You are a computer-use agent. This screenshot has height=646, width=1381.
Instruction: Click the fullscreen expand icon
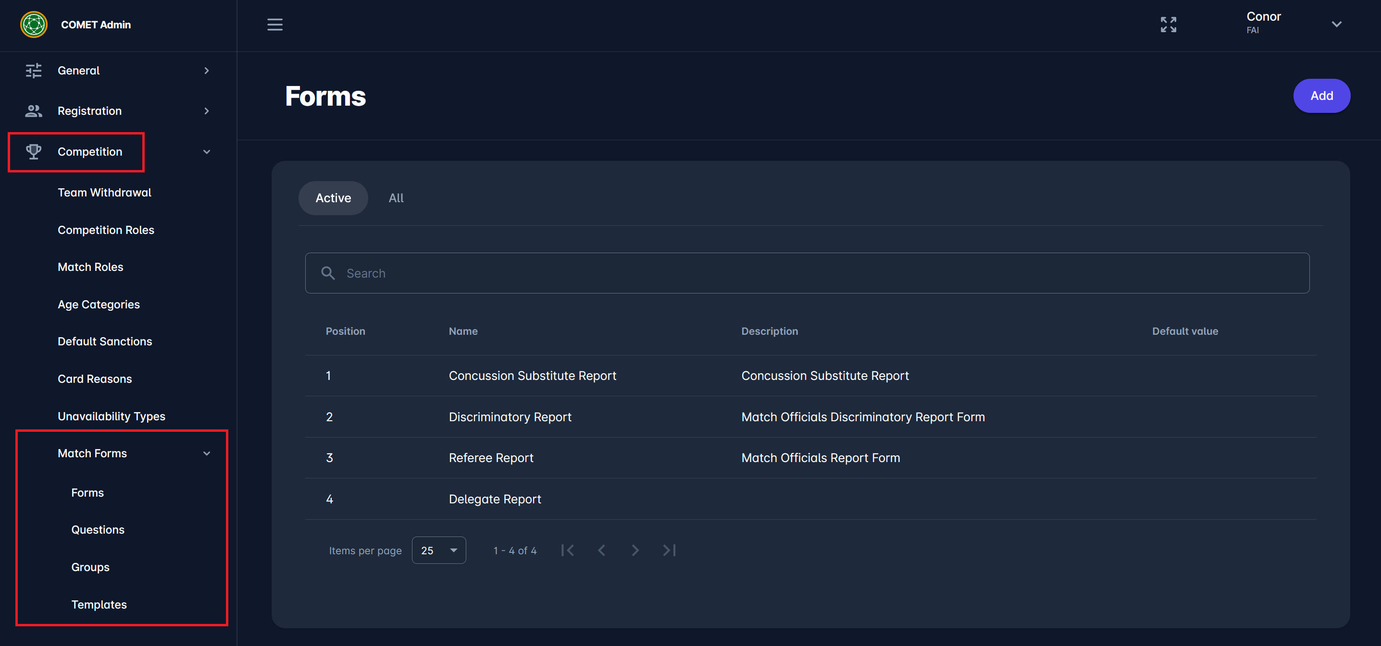(1168, 24)
